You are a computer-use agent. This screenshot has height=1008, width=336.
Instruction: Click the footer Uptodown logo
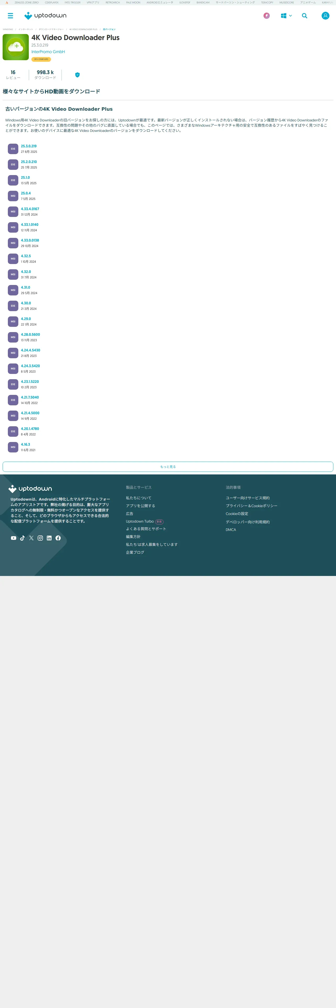tap(30, 489)
